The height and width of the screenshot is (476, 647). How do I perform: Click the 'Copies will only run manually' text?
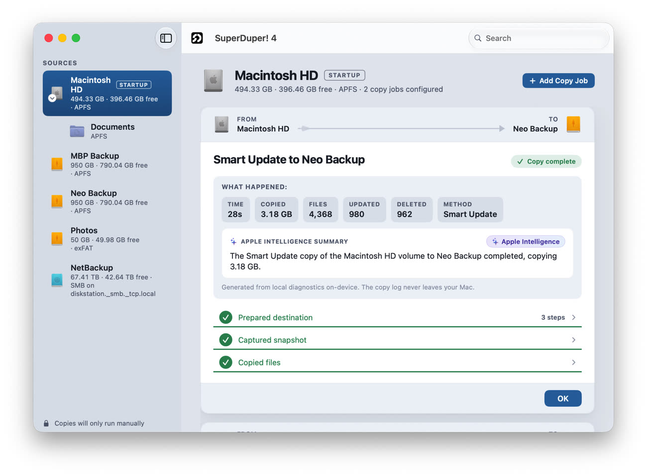pyautogui.click(x=100, y=423)
